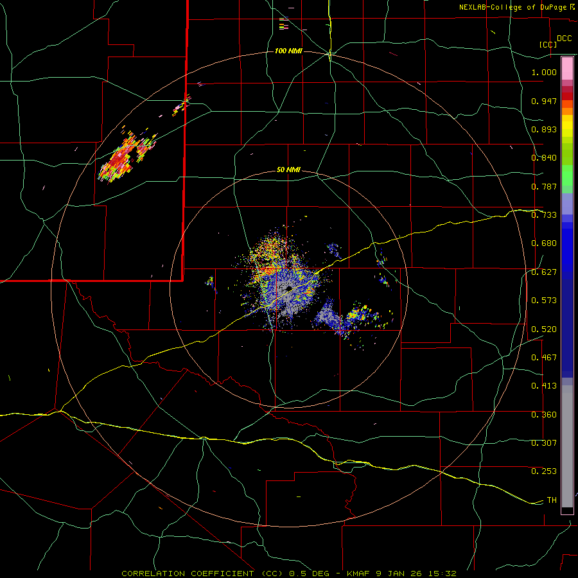Select the 0.467 scale value
Image resolution: width=578 pixels, height=578 pixels.
(544, 358)
